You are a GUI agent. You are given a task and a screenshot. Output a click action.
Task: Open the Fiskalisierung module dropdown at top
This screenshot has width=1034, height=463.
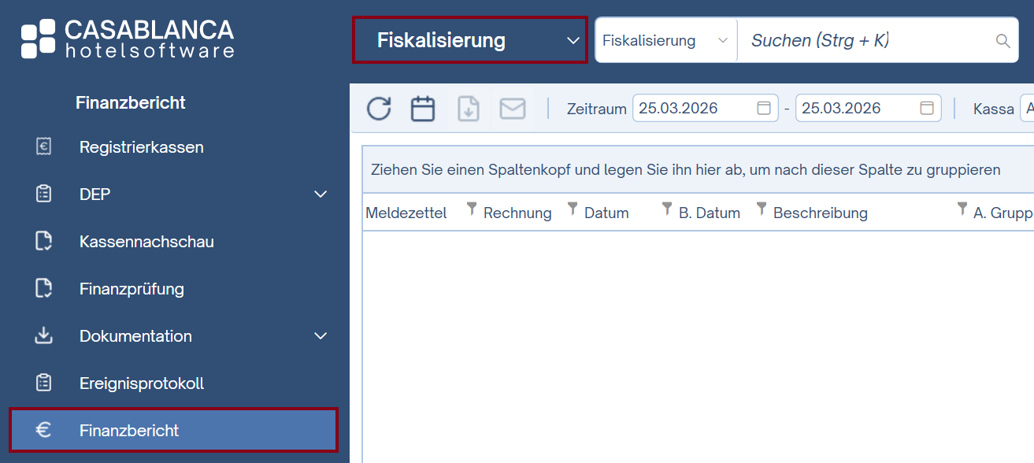[469, 38]
